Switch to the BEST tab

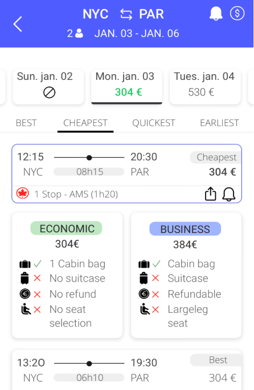(x=26, y=123)
